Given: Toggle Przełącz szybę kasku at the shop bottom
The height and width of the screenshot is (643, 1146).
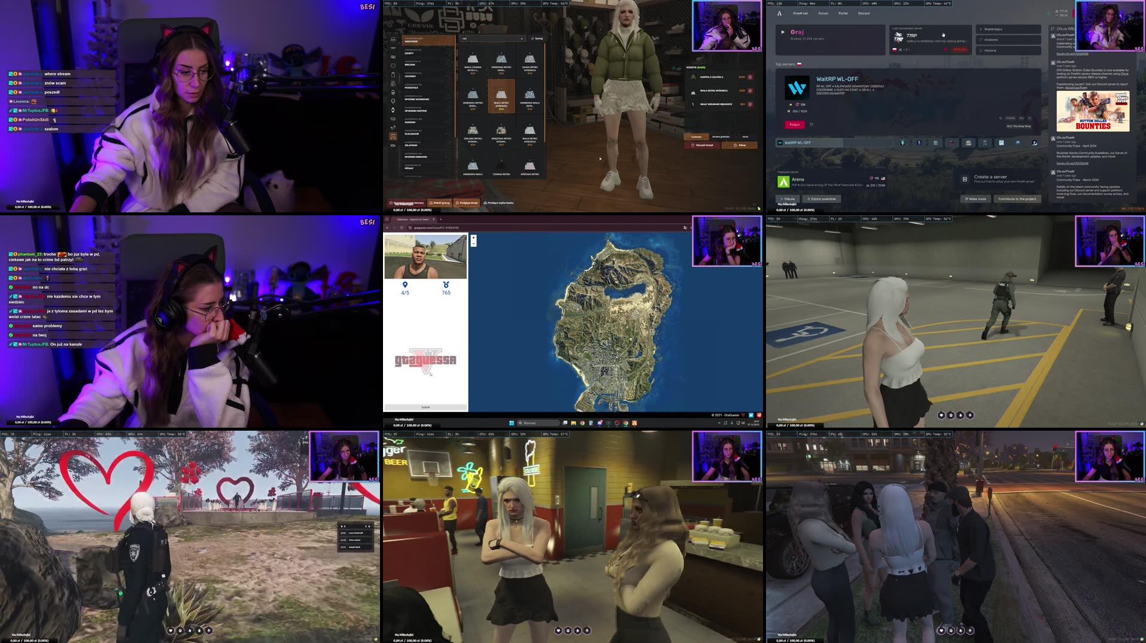Looking at the screenshot, I should pyautogui.click(x=499, y=203).
